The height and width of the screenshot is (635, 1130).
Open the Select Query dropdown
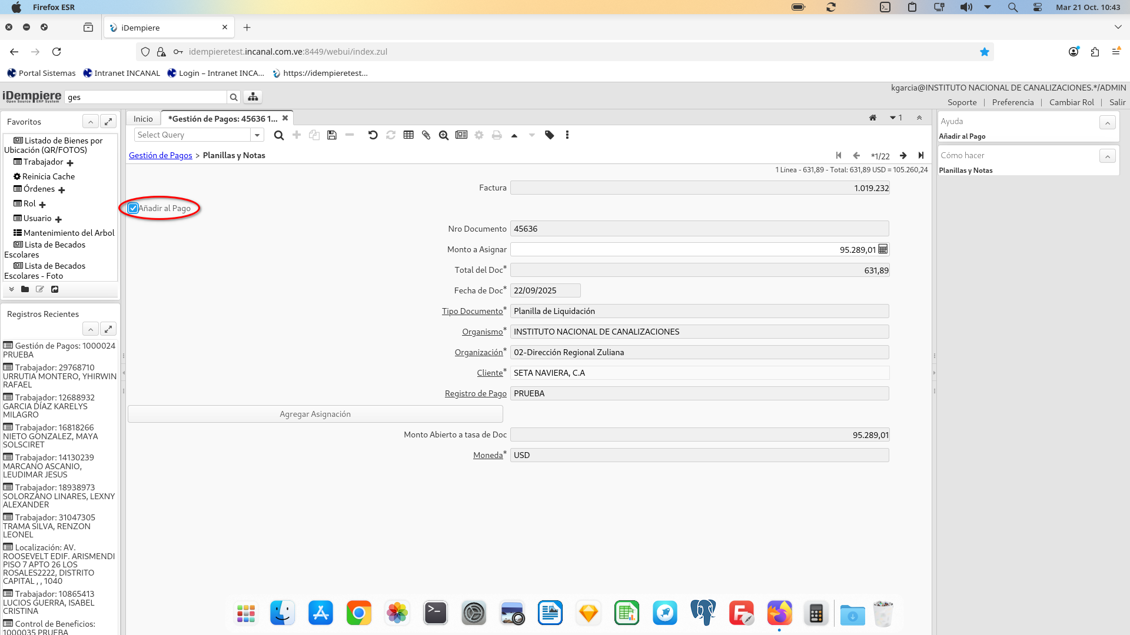(257, 135)
